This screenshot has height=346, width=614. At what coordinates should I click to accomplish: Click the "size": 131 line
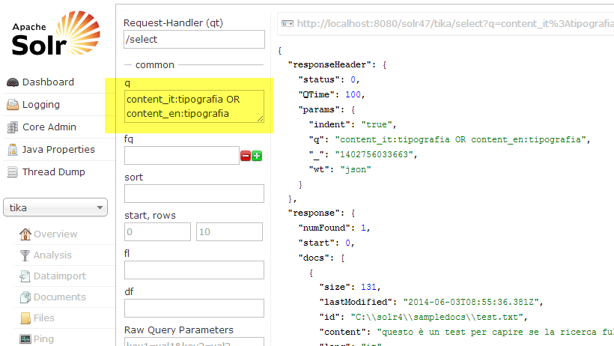pos(349,288)
